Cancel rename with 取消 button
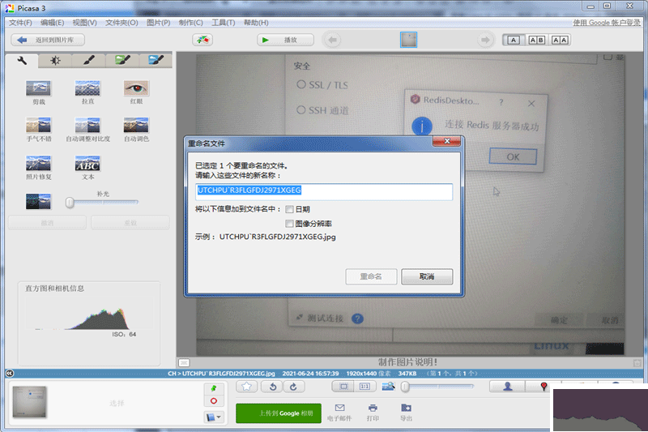The height and width of the screenshot is (432, 648). coord(427,276)
